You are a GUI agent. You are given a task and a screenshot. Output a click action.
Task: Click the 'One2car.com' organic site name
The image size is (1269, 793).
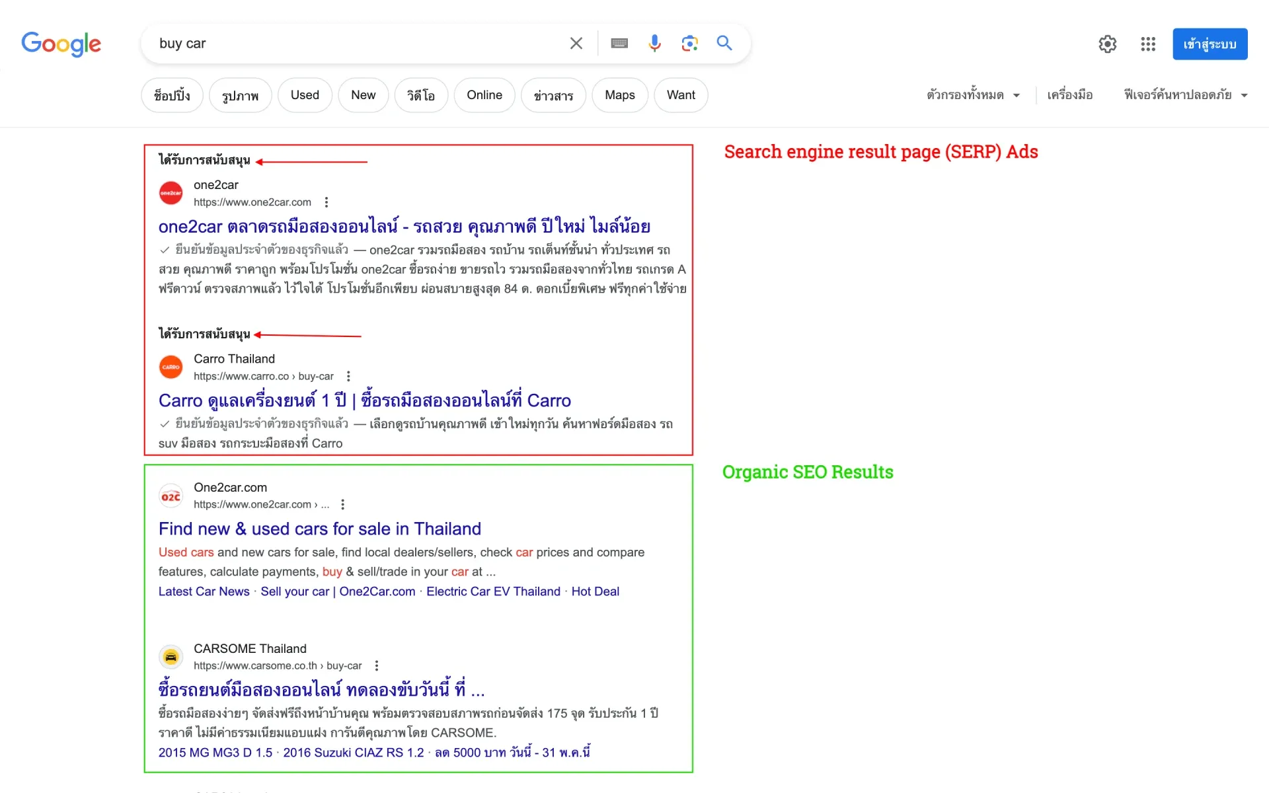click(x=230, y=488)
